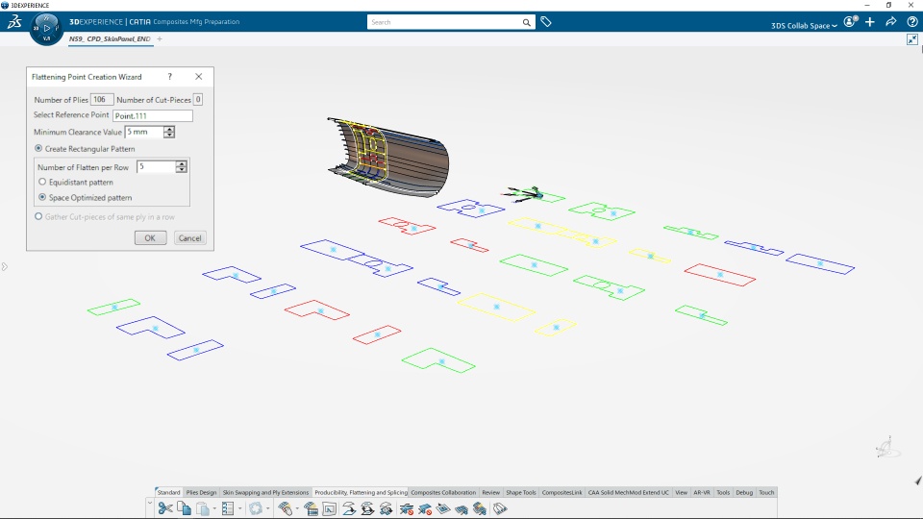Open the Shape Tools tab
The width and height of the screenshot is (923, 519).
point(521,492)
